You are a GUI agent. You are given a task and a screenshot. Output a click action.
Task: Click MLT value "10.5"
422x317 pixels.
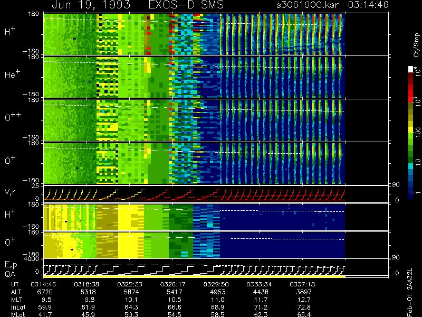175,300
